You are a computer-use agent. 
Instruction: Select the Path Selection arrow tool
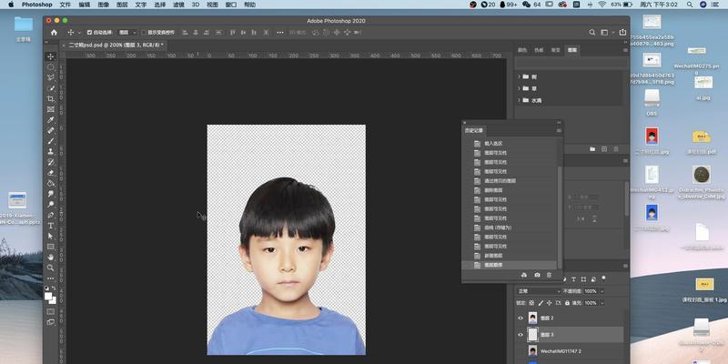tap(51, 237)
